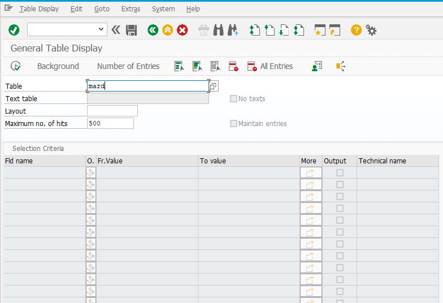Click the yellow Exit icon
443x303 pixels.
(x=167, y=30)
